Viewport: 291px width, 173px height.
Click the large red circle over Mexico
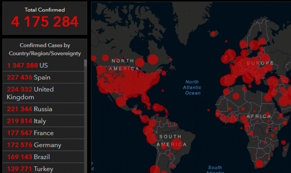(x=121, y=102)
